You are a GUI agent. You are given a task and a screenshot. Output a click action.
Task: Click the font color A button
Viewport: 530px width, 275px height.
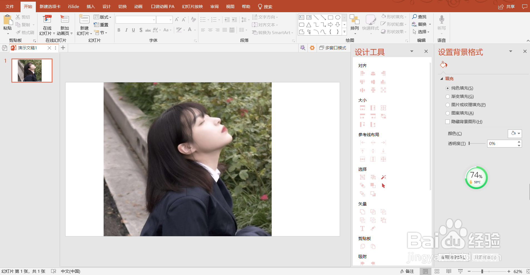tap(190, 30)
